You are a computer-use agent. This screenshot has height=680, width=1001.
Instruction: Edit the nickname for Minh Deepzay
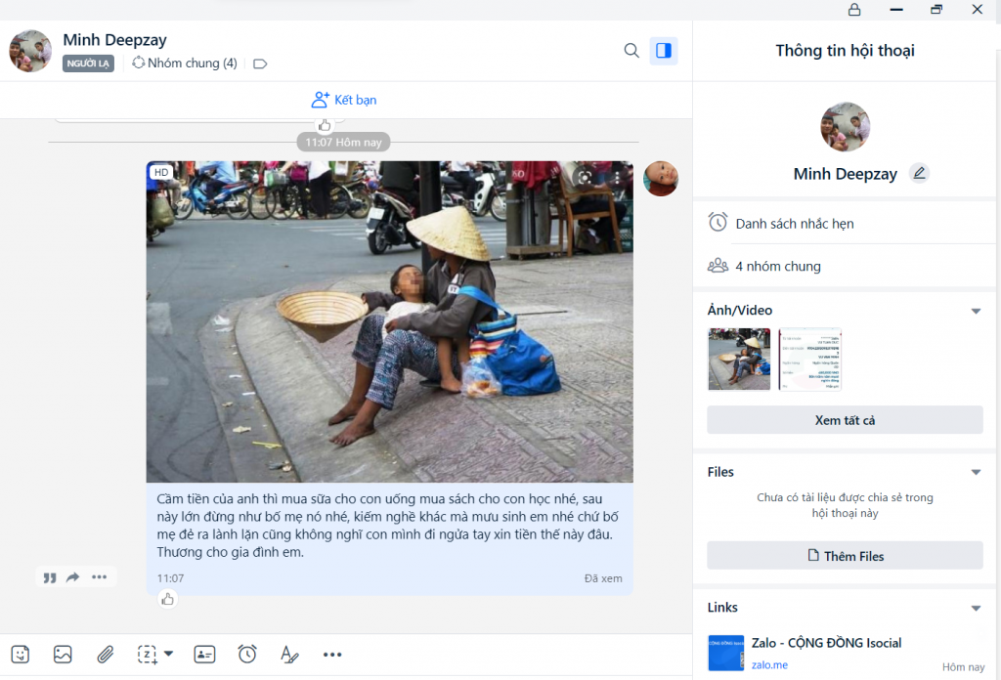tap(918, 174)
